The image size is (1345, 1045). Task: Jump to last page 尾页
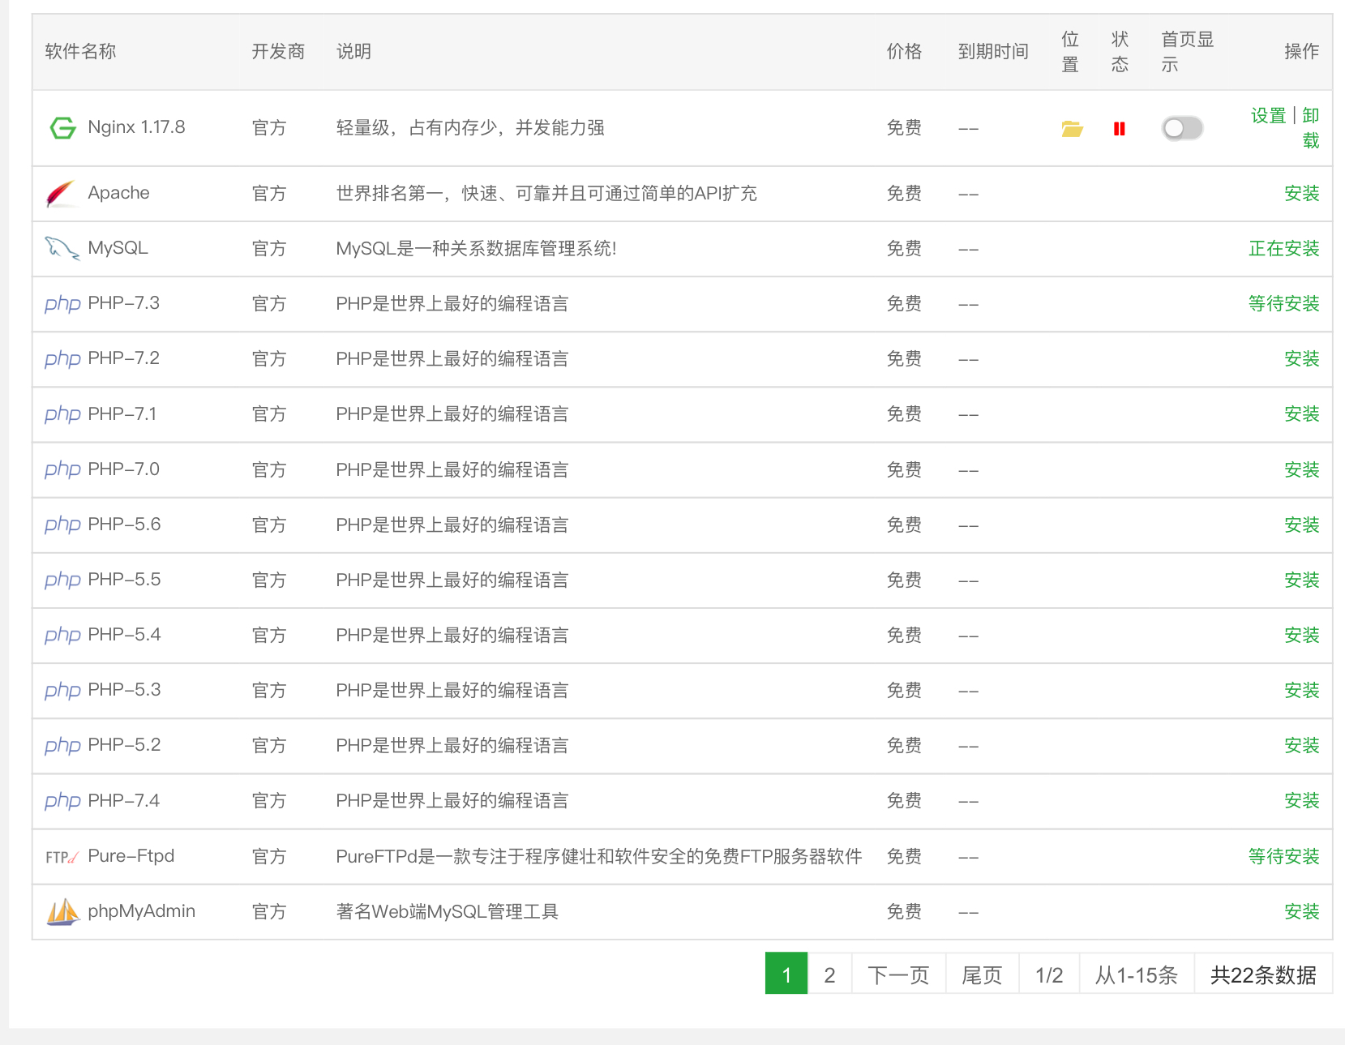click(x=982, y=974)
